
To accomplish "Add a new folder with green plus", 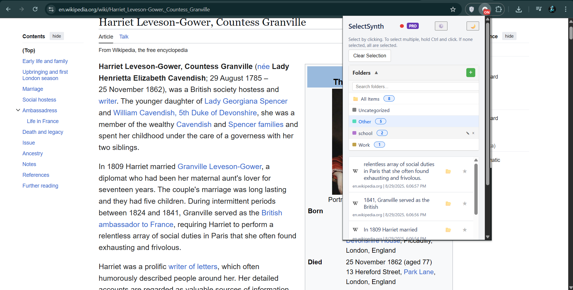I will click(470, 73).
